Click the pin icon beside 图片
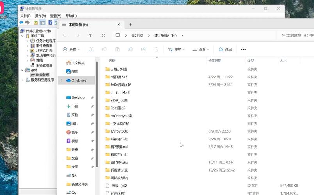The image size is (314, 195). click(92, 124)
